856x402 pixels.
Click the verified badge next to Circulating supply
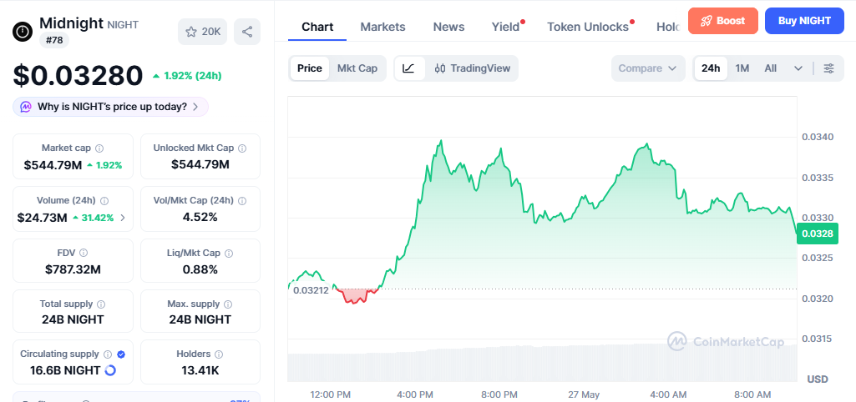(121, 354)
